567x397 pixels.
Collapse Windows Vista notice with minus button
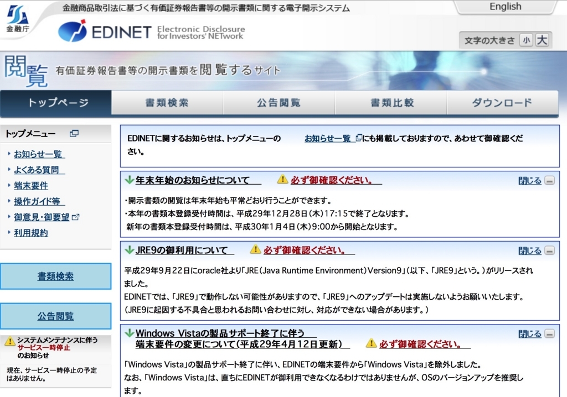pos(550,334)
